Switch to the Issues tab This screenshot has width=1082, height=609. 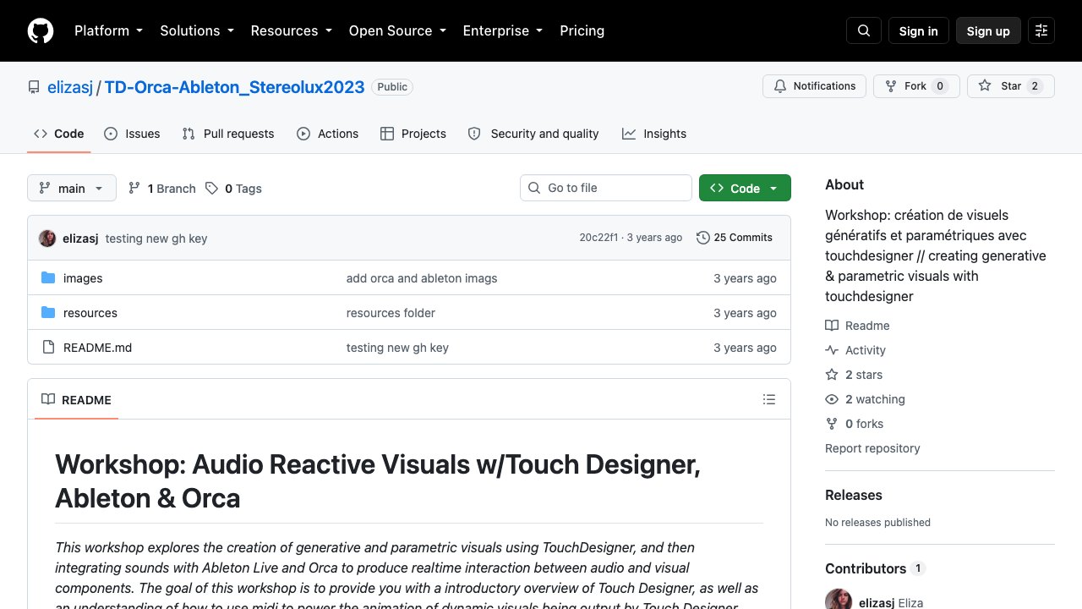tap(132, 134)
